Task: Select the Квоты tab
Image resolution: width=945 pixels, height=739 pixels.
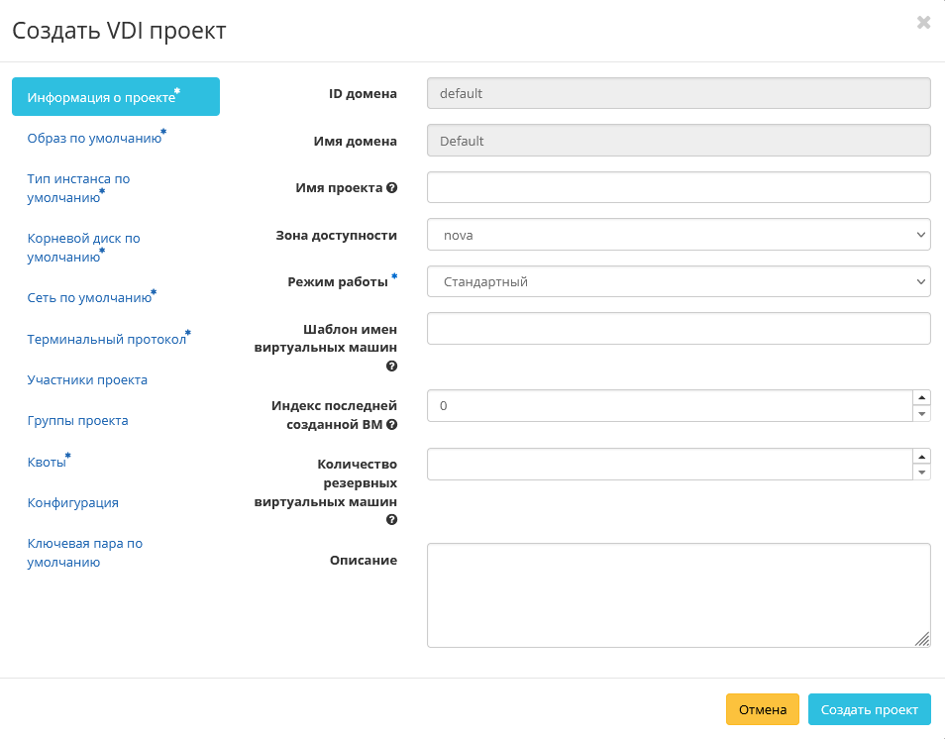Action: pyautogui.click(x=47, y=463)
